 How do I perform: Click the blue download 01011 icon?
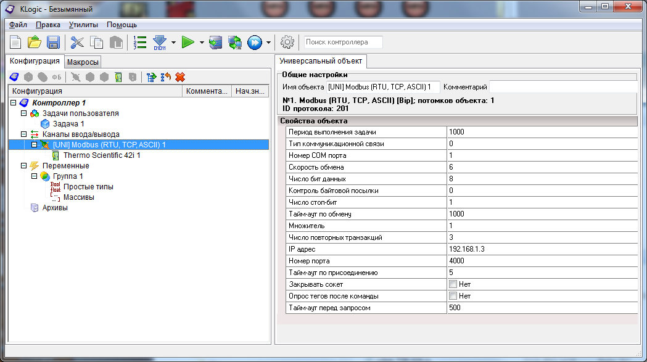tap(160, 43)
